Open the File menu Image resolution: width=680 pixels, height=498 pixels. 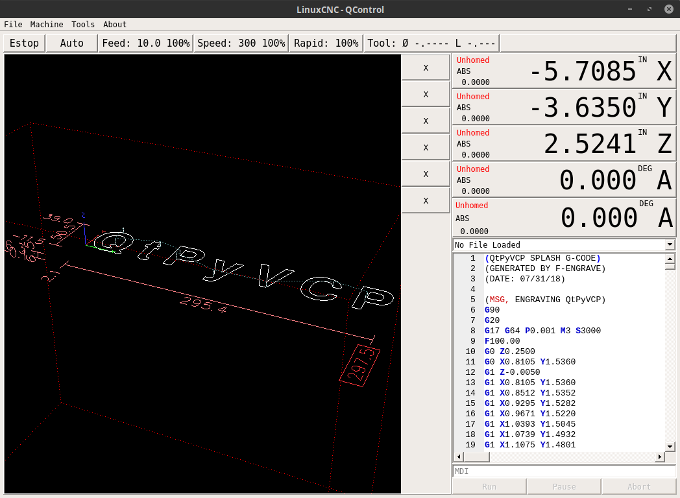(13, 24)
